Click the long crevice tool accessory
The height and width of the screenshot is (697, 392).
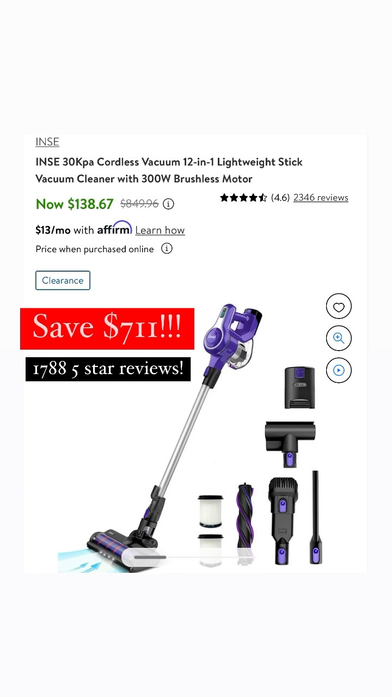[315, 517]
